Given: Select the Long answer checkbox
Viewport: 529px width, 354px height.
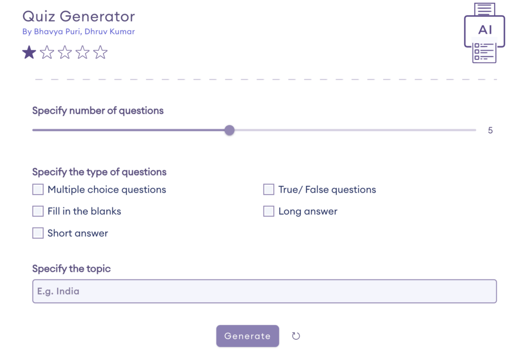Looking at the screenshot, I should pyautogui.click(x=269, y=211).
